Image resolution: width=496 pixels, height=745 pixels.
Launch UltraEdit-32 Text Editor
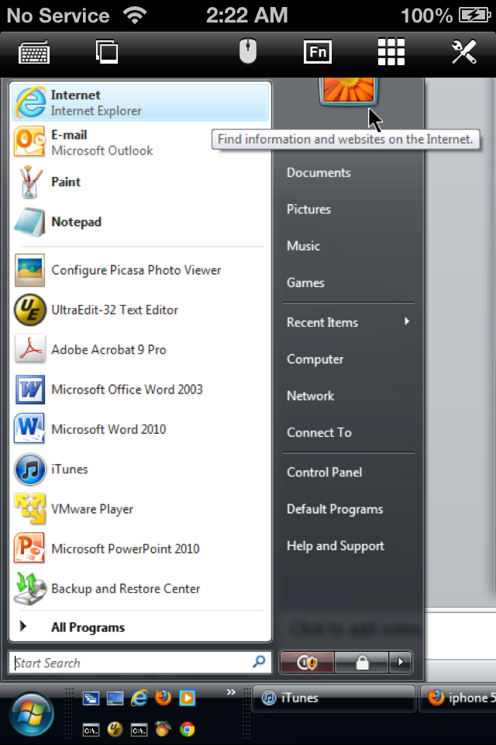coord(140,310)
